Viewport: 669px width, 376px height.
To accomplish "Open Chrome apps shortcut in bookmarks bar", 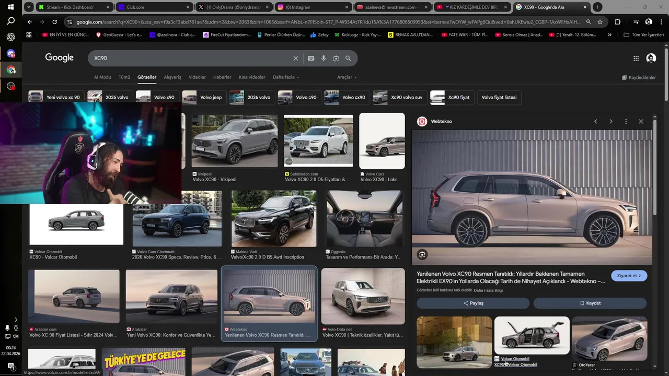I will click(x=29, y=34).
